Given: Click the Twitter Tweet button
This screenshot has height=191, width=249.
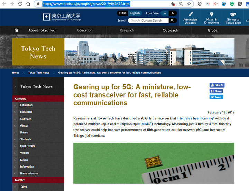Looking at the screenshot, I should pyautogui.click(x=216, y=97).
